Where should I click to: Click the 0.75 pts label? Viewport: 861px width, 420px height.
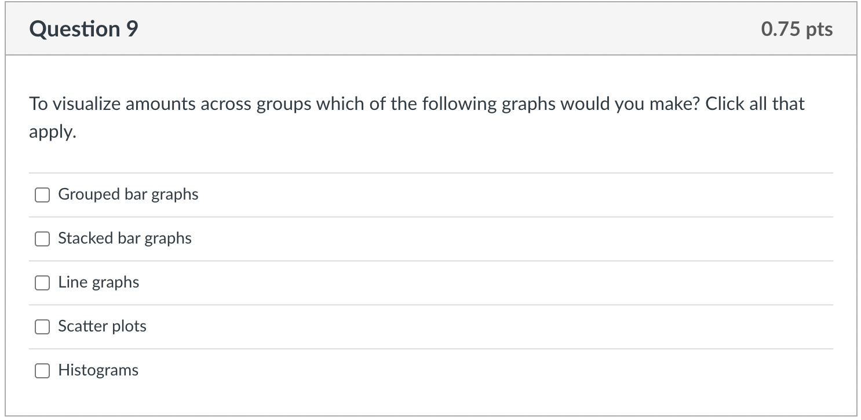point(797,28)
